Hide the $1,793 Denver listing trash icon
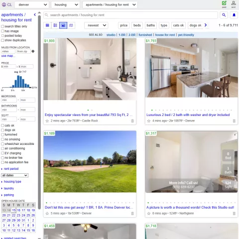This screenshot has height=239, width=239. point(234,121)
